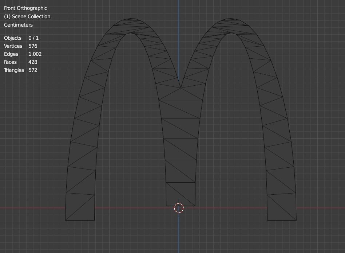Click the Objects 0 / 1 statistic

pyautogui.click(x=22, y=38)
